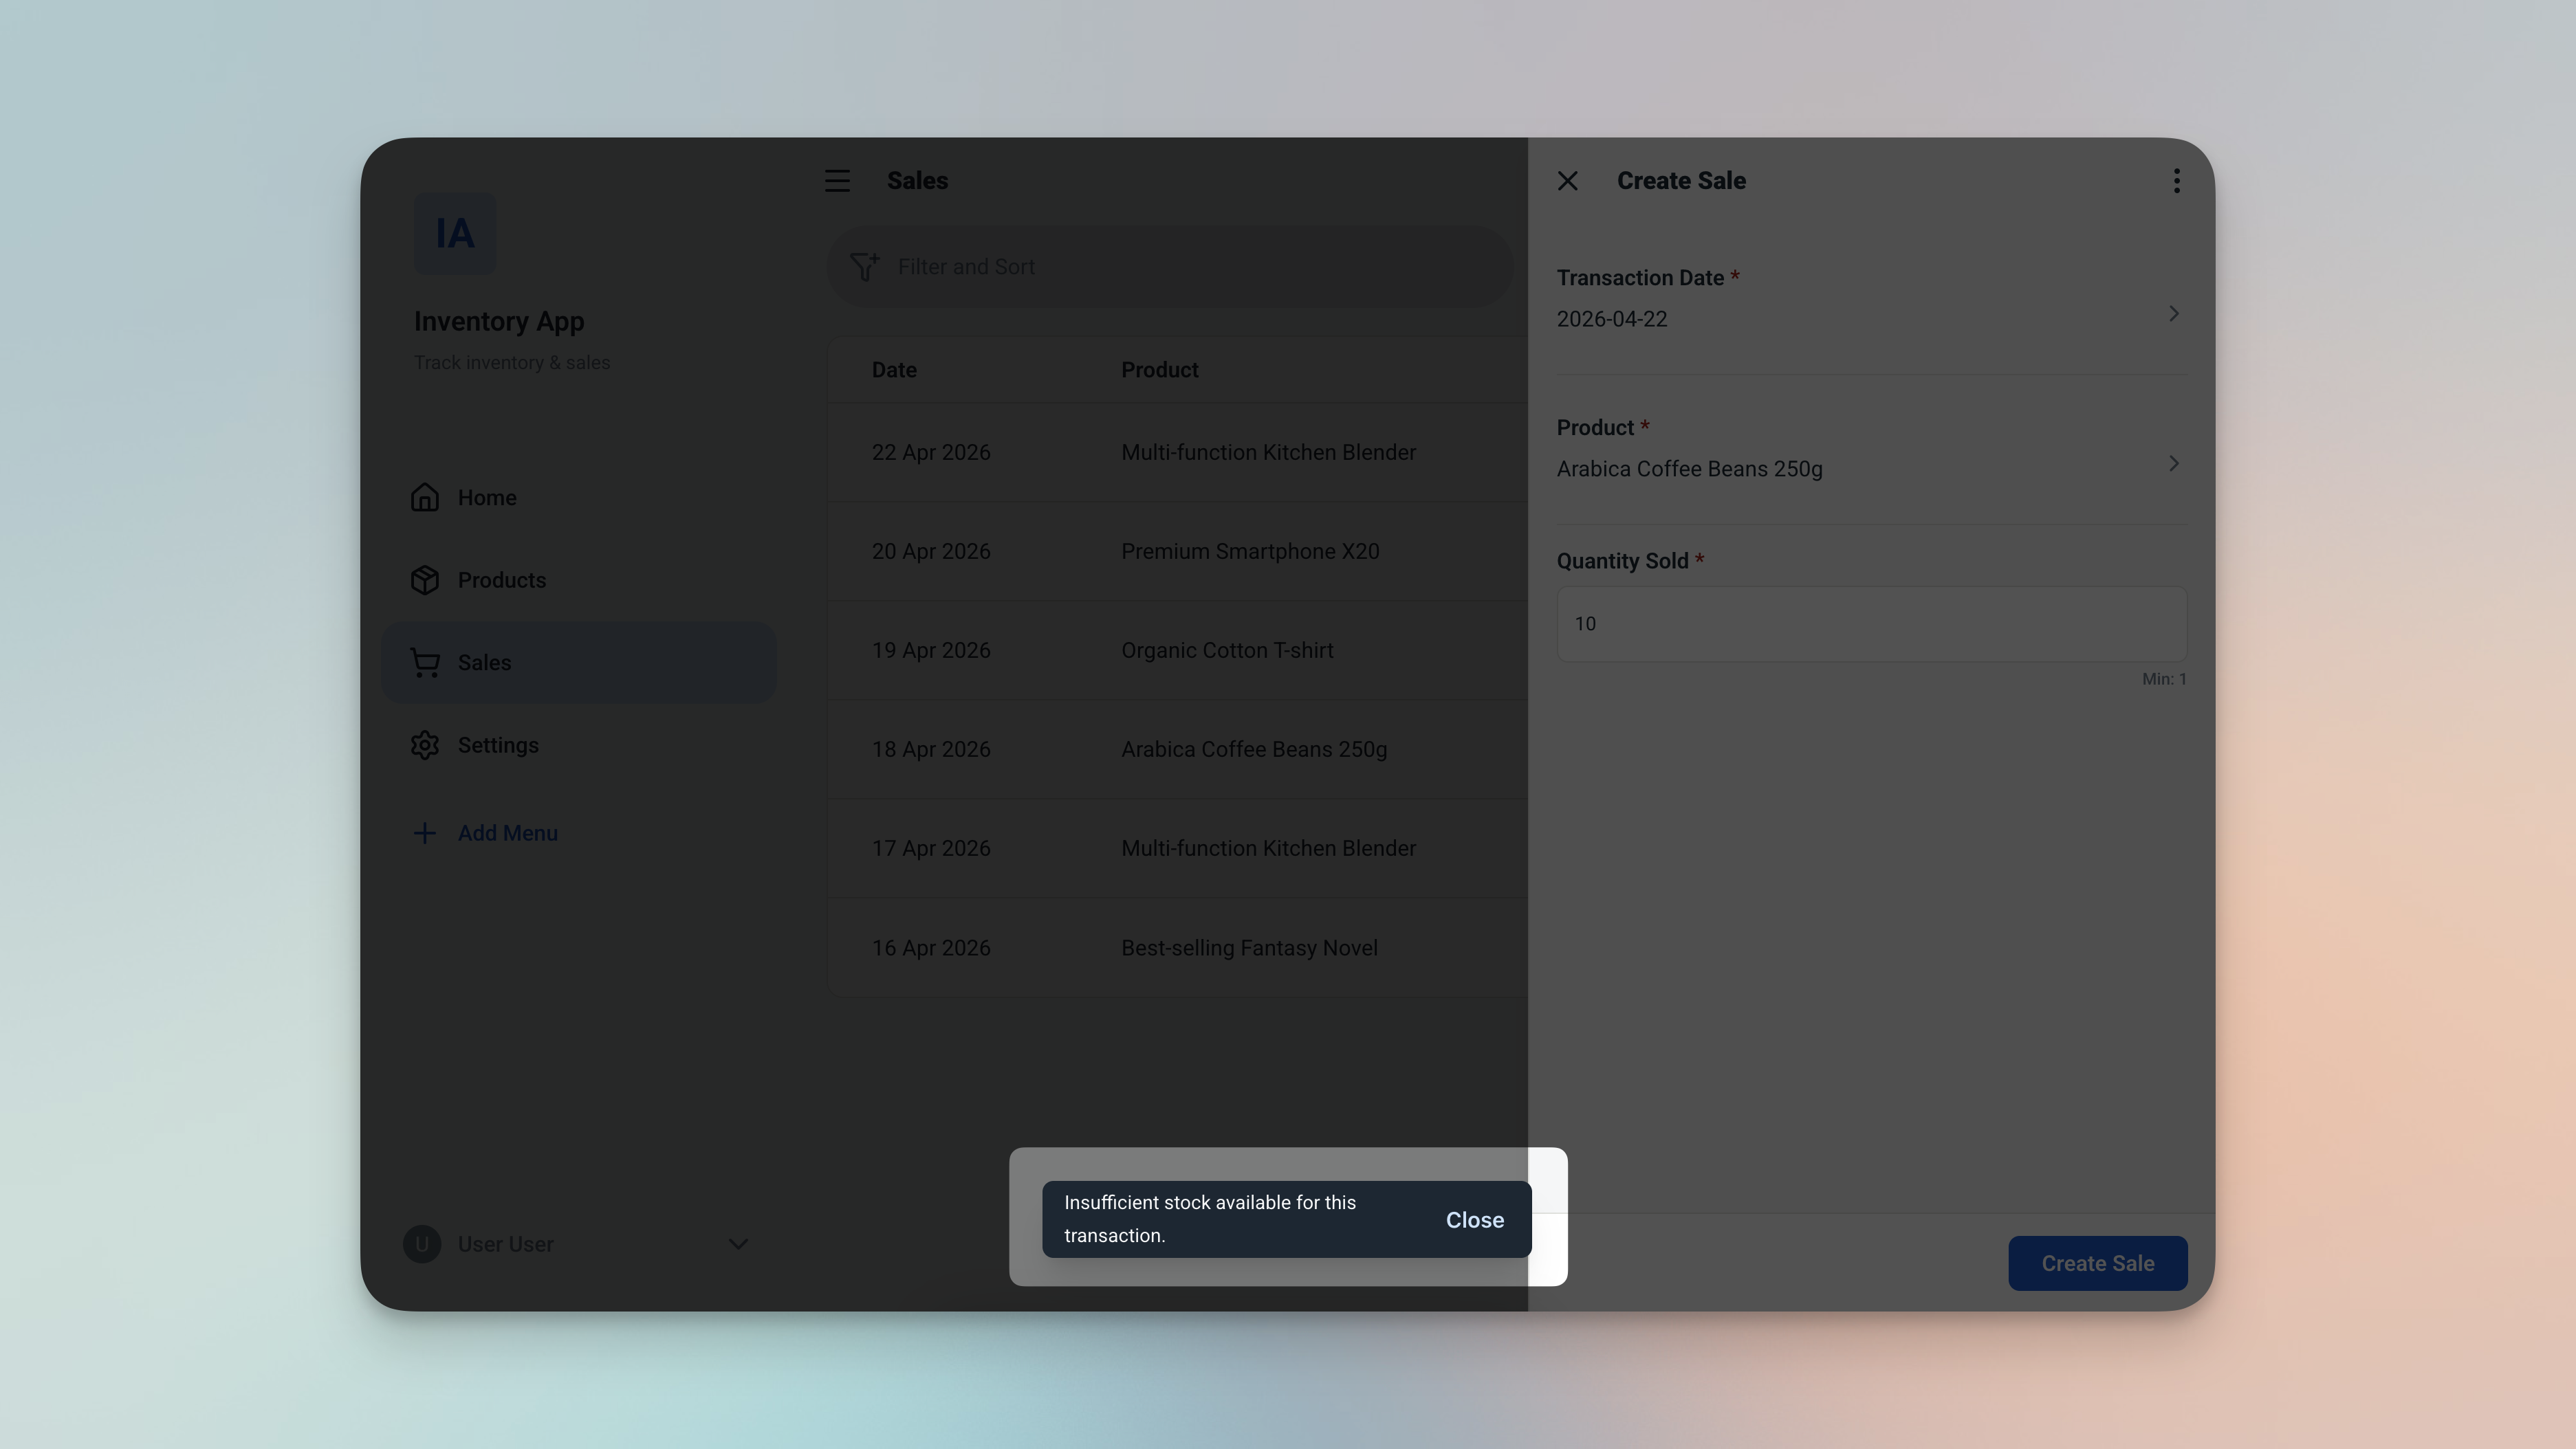Open the Transaction Date picker chevron

[2173, 313]
